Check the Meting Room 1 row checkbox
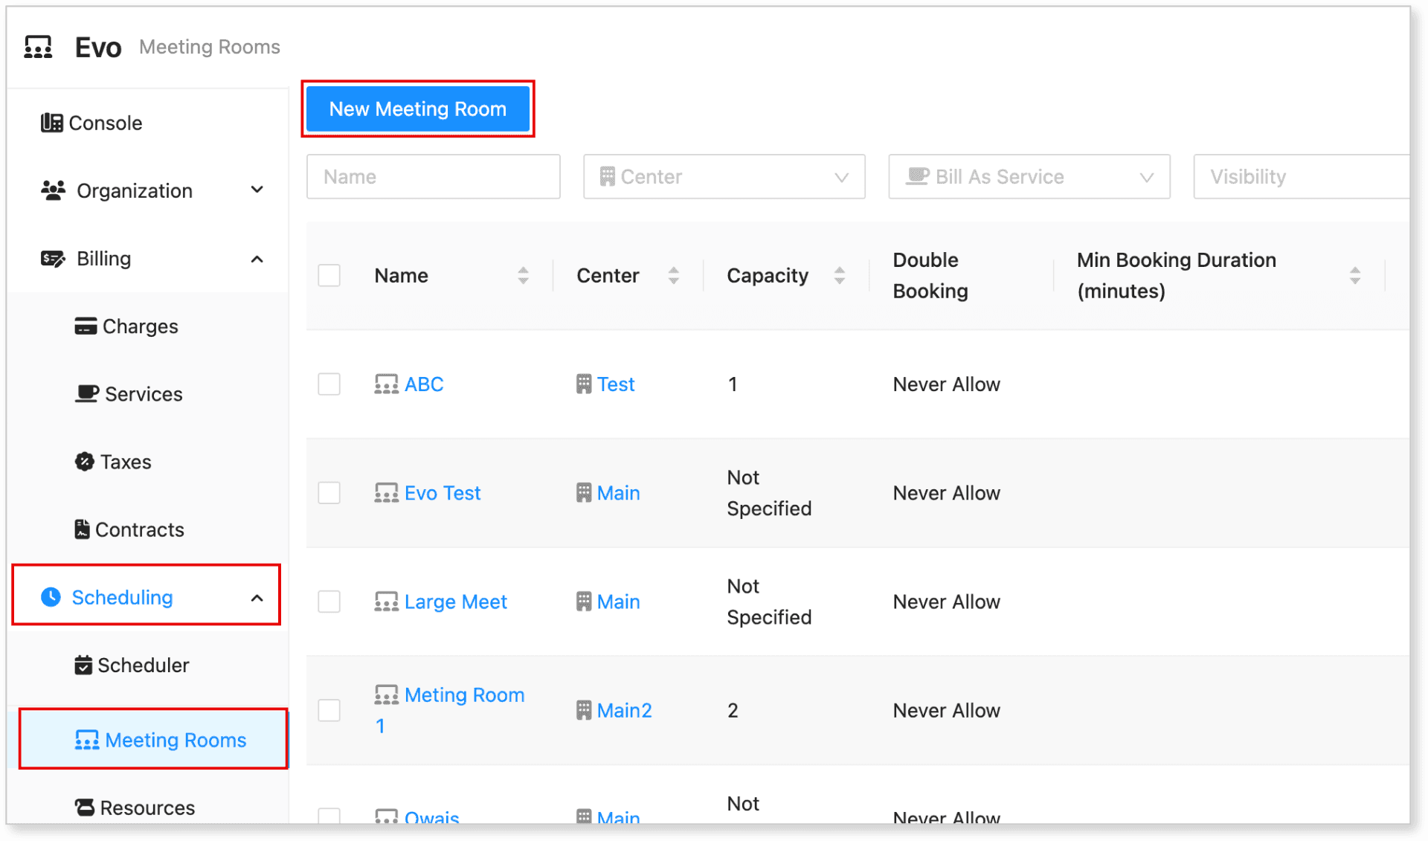The width and height of the screenshot is (1428, 841). (329, 710)
